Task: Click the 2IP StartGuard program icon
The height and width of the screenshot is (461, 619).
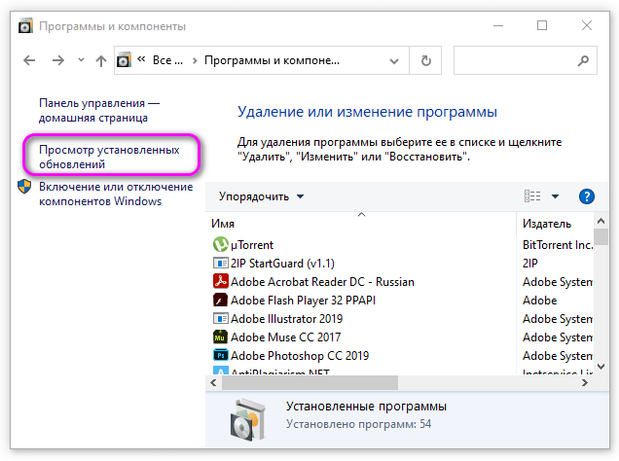Action: pyautogui.click(x=220, y=263)
